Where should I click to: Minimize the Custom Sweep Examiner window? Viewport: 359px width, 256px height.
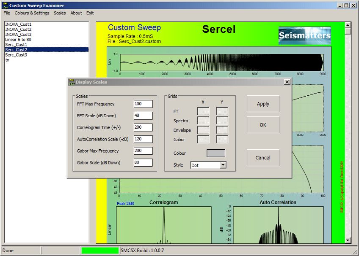pos(340,5)
